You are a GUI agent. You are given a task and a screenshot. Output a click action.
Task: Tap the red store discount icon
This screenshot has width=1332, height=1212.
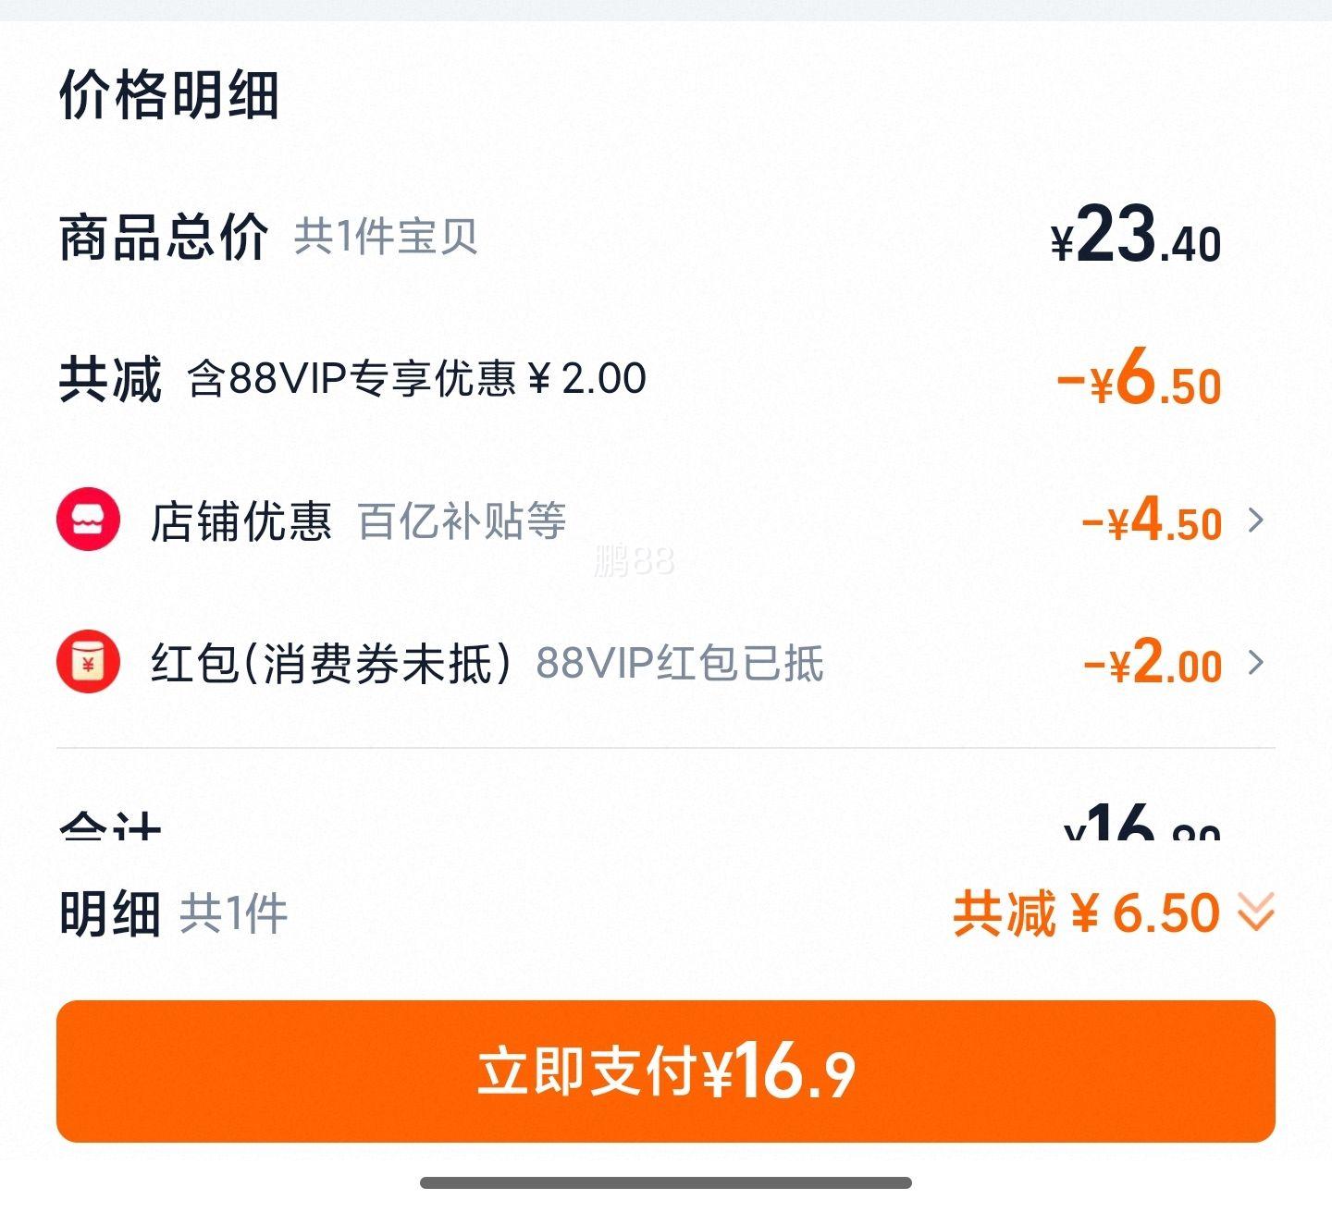pyautogui.click(x=88, y=520)
